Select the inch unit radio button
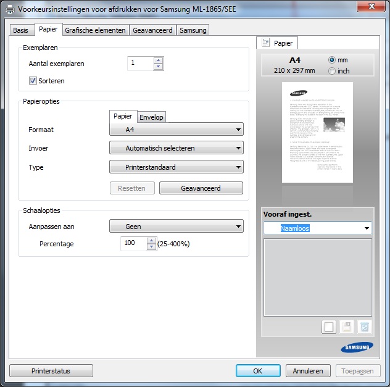390x387 pixels. 332,71
